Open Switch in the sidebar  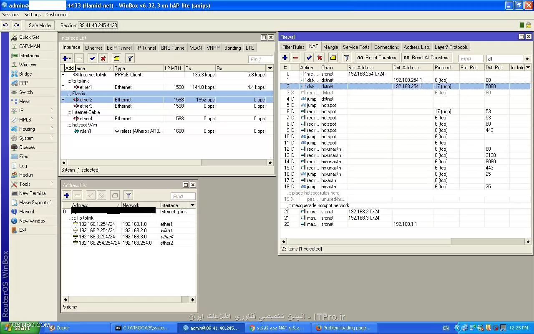(x=33, y=92)
